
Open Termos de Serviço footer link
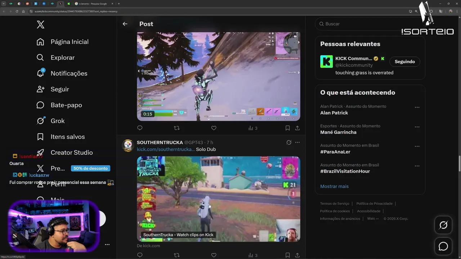[335, 204]
